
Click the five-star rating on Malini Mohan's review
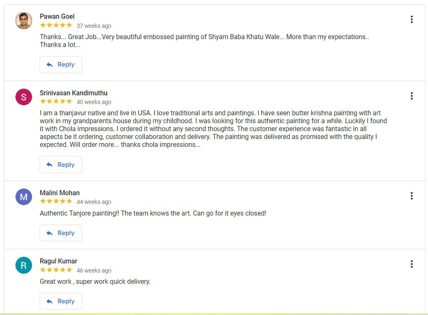pyautogui.click(x=56, y=201)
